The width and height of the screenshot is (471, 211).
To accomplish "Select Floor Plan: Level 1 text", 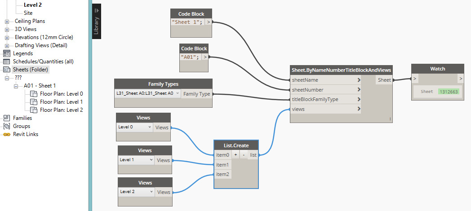I will click(x=61, y=102).
